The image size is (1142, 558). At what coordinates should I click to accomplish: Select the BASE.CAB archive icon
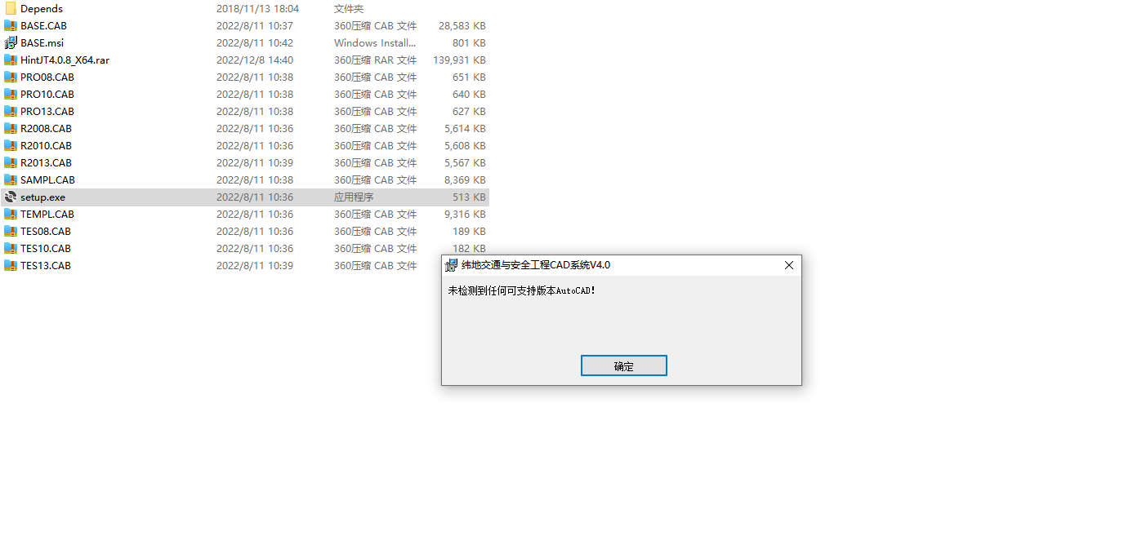(x=11, y=25)
